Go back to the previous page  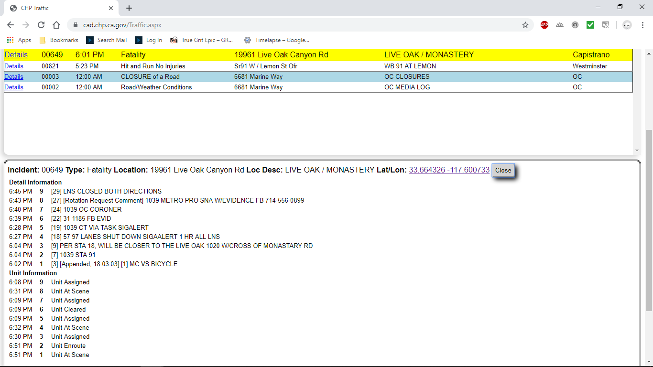[11, 25]
